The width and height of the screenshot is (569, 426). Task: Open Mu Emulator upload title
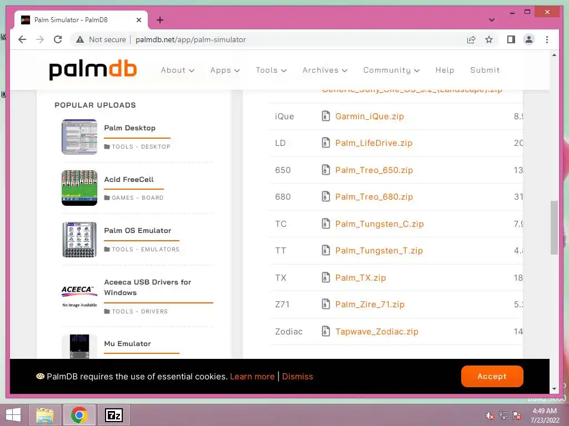click(x=127, y=343)
